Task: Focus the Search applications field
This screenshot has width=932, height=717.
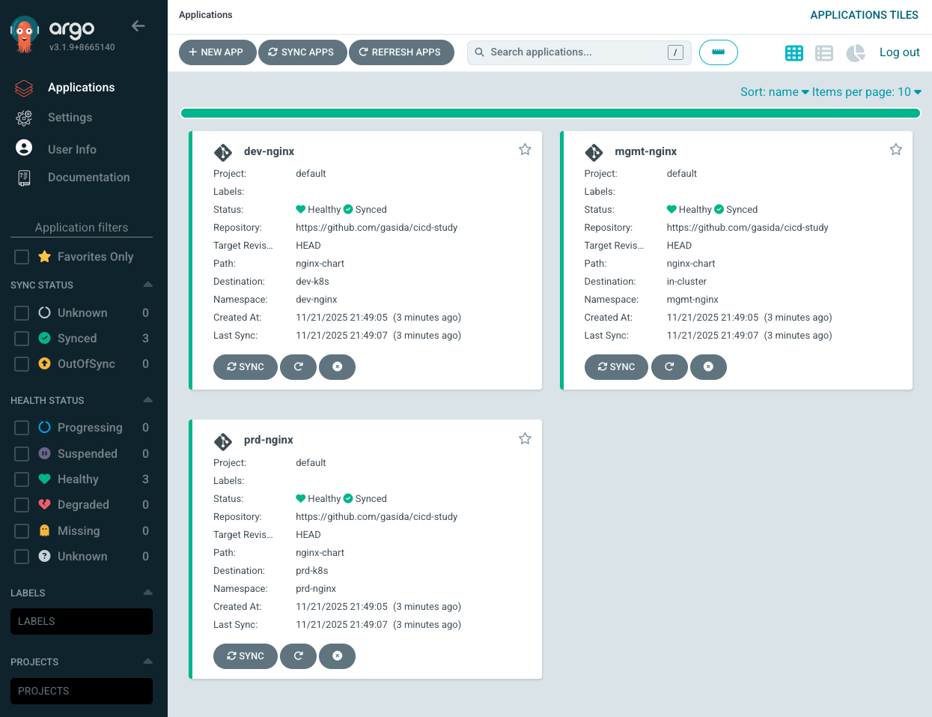Action: 579,52
